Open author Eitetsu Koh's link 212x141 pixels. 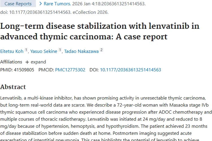(12, 51)
